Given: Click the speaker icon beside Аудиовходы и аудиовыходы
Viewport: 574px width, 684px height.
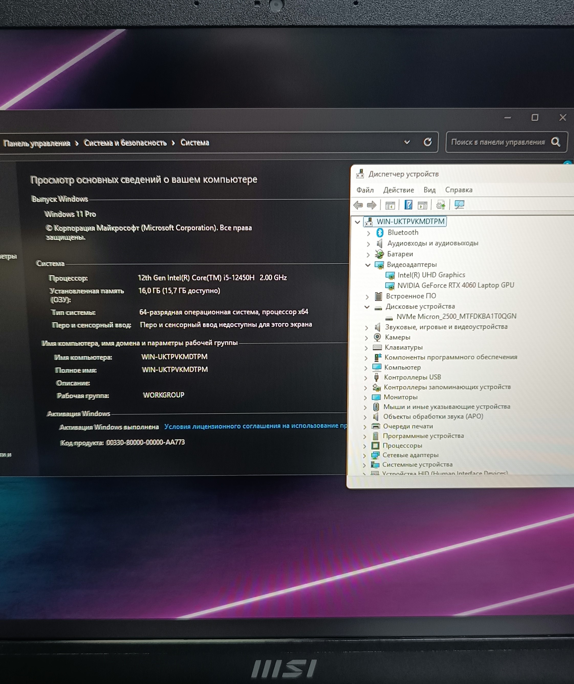Looking at the screenshot, I should pyautogui.click(x=379, y=243).
